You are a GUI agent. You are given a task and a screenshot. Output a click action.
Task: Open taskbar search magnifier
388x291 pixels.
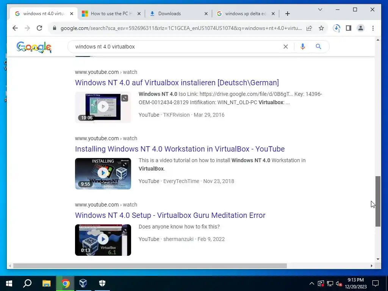[27, 283]
